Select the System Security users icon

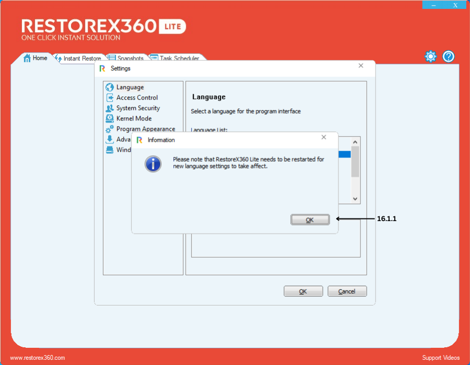110,108
